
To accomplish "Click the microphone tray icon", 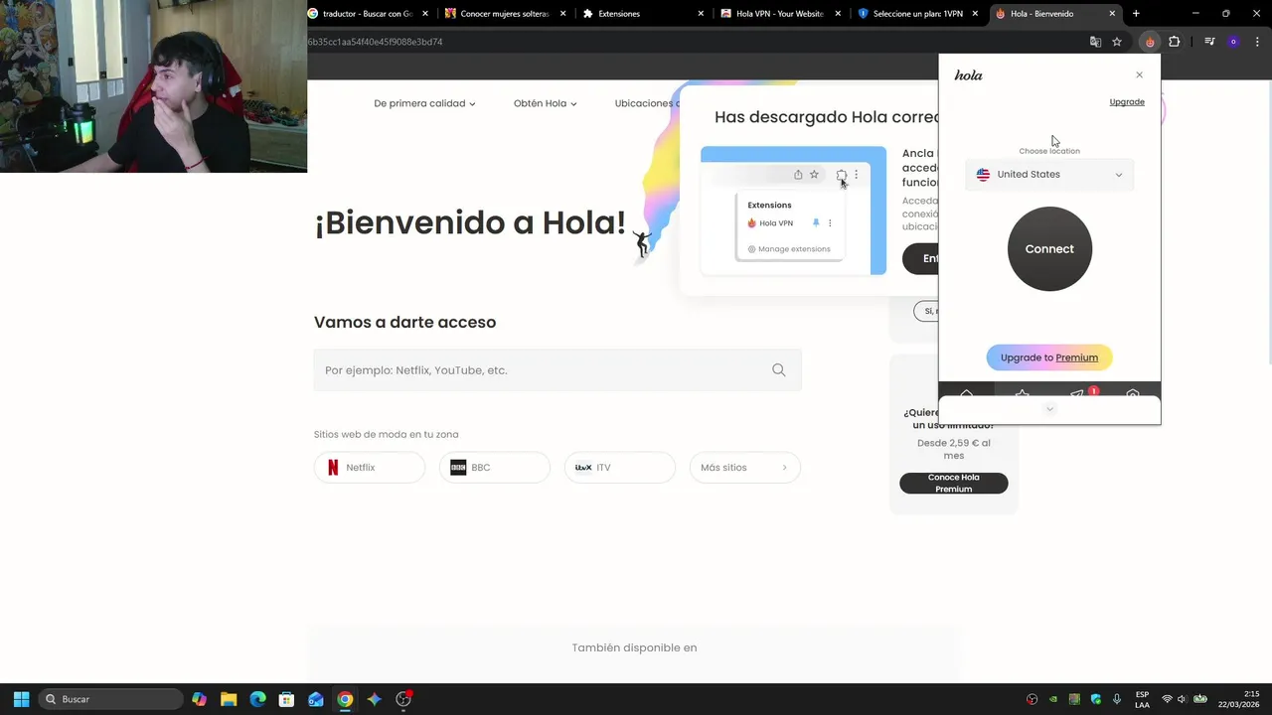I will (x=1117, y=699).
